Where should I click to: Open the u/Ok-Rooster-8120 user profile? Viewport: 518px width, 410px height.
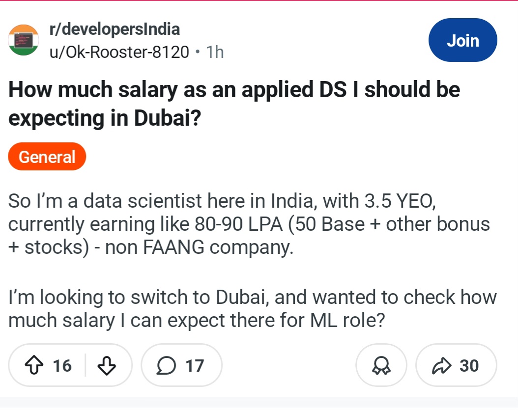(x=119, y=52)
